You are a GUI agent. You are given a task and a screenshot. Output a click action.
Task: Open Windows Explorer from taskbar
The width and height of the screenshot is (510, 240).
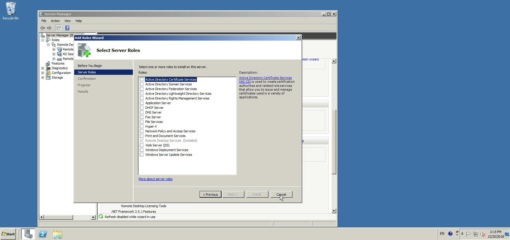58,234
